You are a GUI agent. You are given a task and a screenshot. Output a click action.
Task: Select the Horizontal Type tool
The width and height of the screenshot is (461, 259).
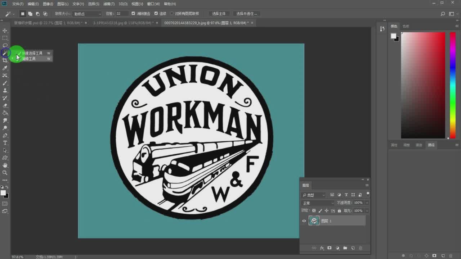coord(5,143)
